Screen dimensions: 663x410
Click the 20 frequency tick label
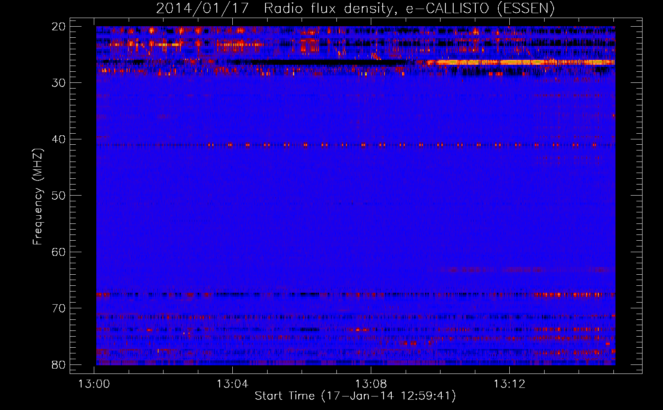(x=59, y=27)
